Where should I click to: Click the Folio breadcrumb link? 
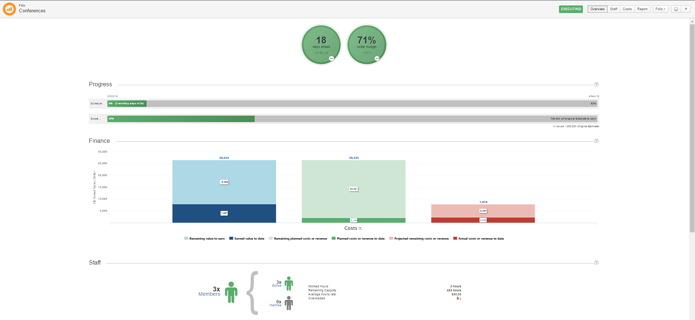(22, 5)
